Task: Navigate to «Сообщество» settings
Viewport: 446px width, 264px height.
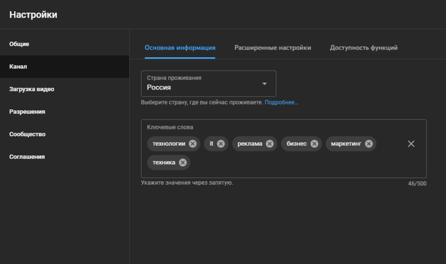Action: pyautogui.click(x=27, y=134)
